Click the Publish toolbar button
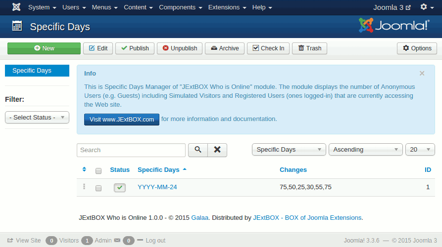This screenshot has height=247, width=442. coord(135,48)
